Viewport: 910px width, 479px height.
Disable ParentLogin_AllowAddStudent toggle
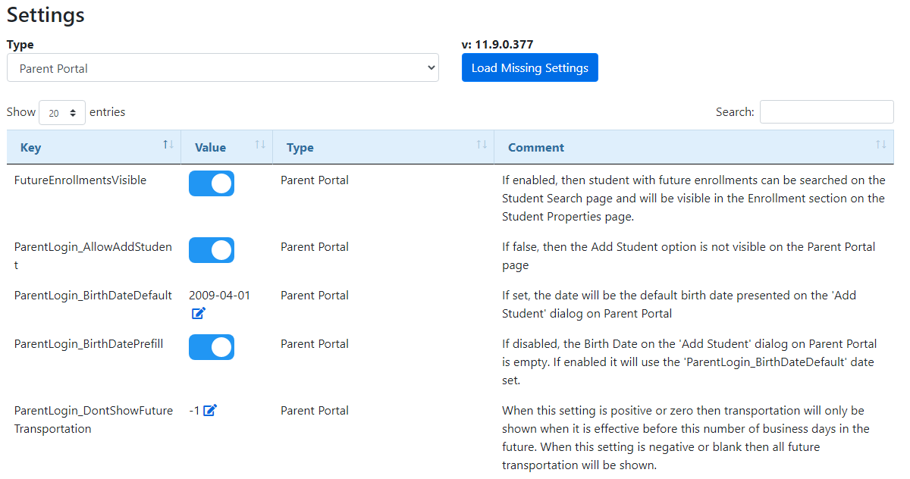pos(212,250)
